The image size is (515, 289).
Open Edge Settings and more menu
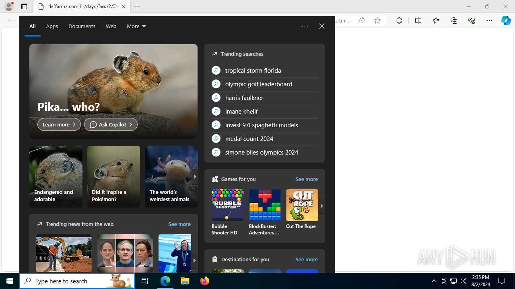pyautogui.click(x=489, y=20)
